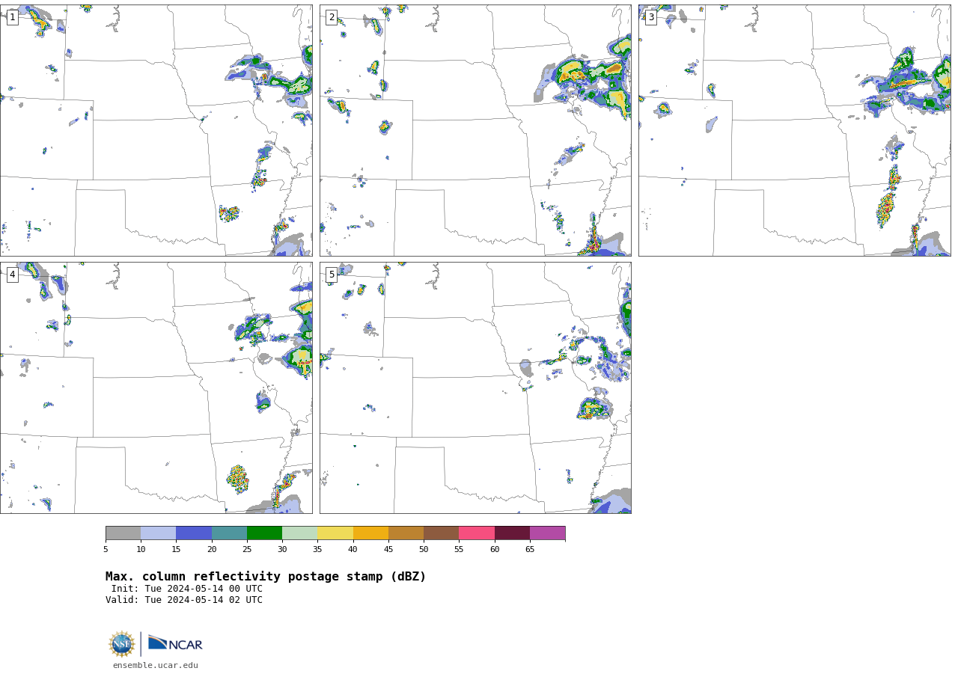Click the ensemble.ucar.edu text
This screenshot has height=674, width=958.
tap(156, 665)
